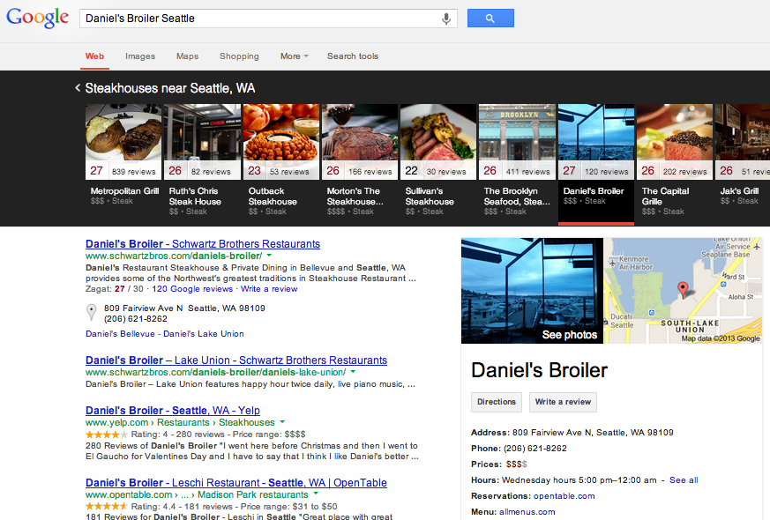Open dropdown arrow next to Yelp Steakhouses URL

pyautogui.click(x=282, y=422)
